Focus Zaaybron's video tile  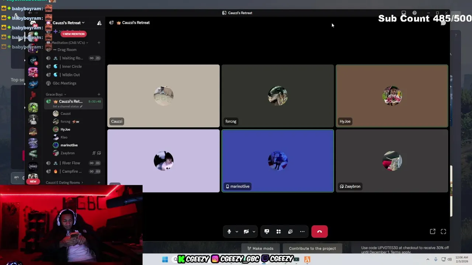[392, 161]
